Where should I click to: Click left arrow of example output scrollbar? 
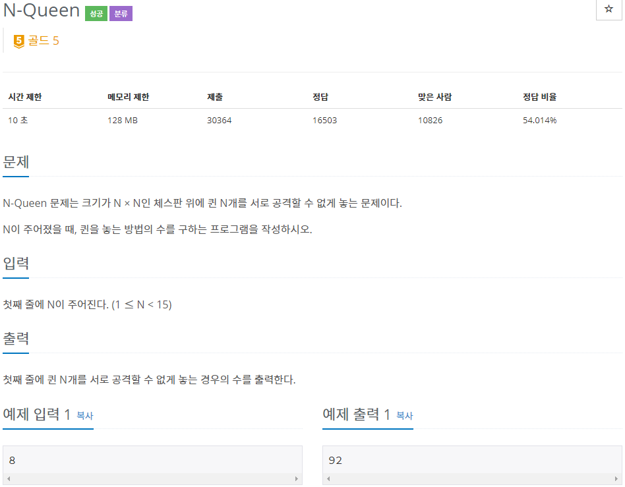click(x=328, y=478)
